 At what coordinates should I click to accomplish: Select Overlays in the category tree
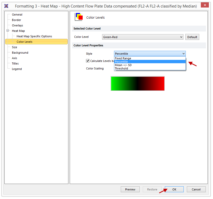point(17,25)
